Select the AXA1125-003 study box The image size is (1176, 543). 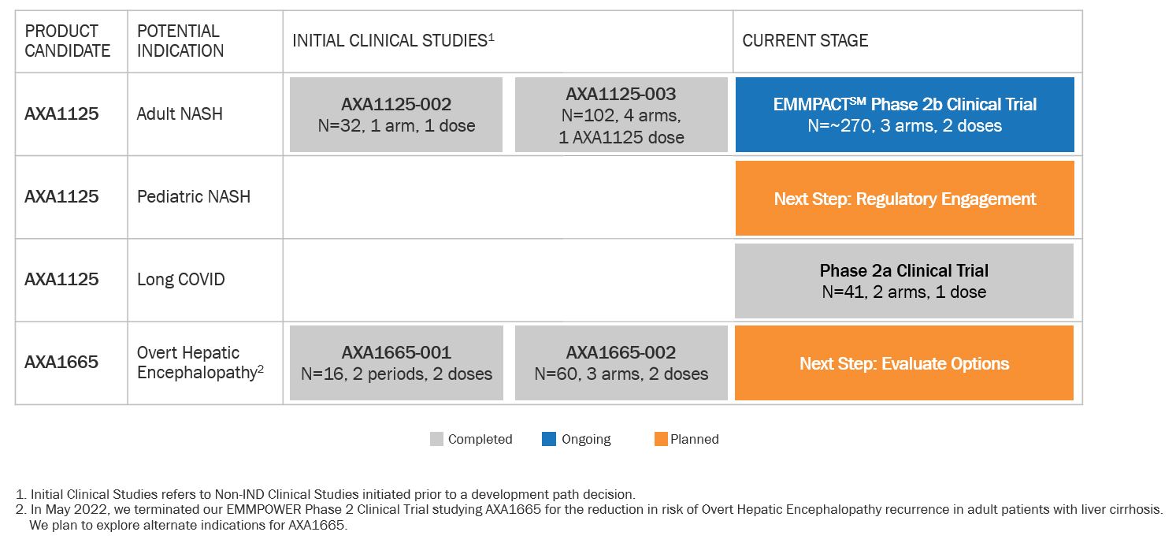621,115
